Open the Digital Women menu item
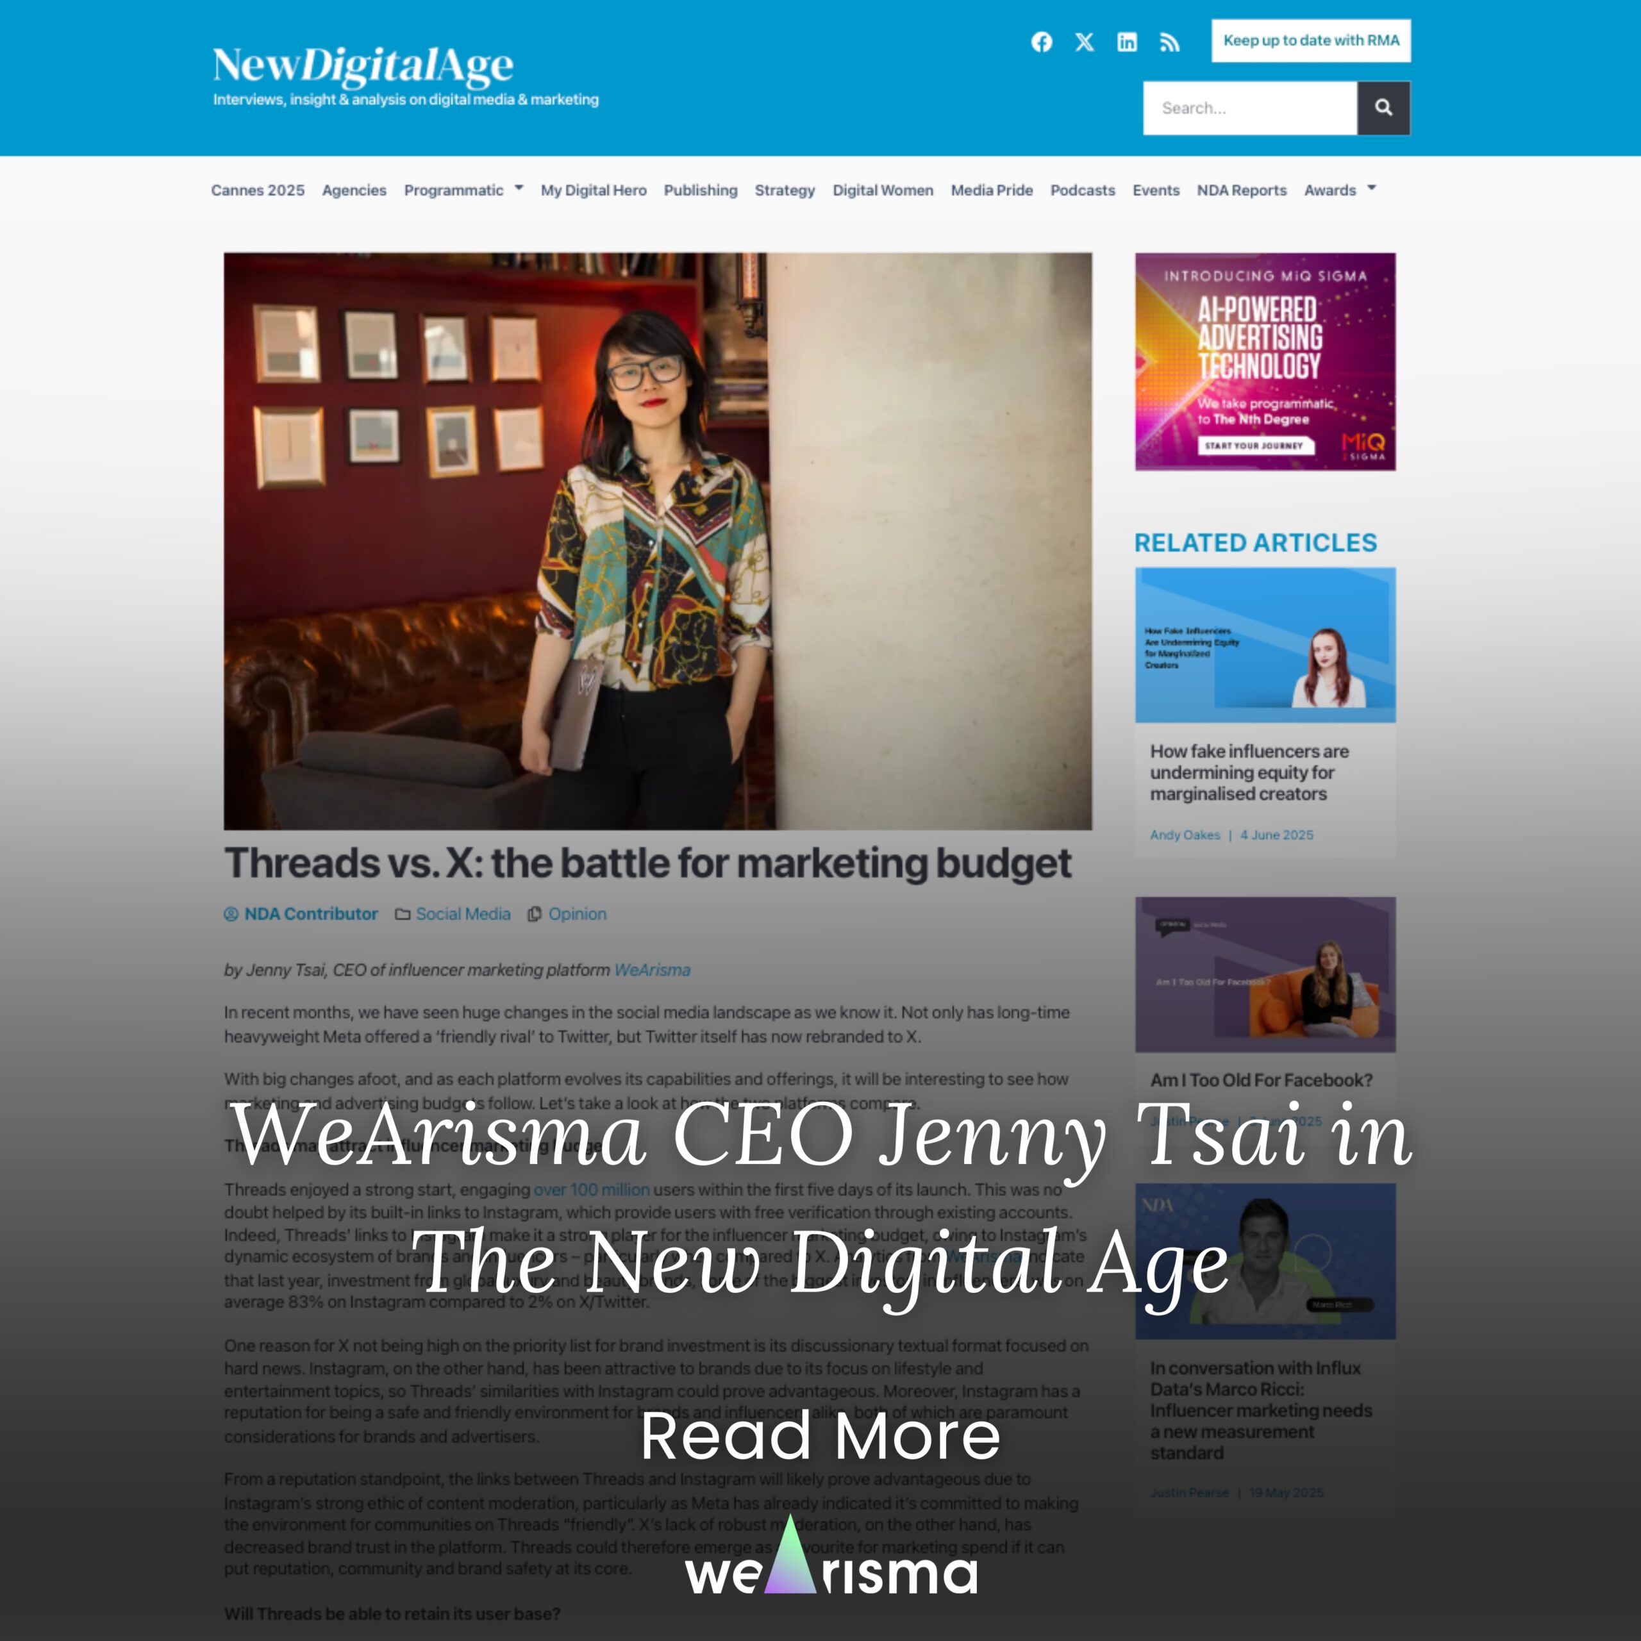 [883, 190]
